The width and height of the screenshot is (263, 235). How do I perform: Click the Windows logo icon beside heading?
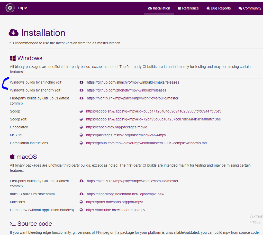pyautogui.click(x=13, y=58)
